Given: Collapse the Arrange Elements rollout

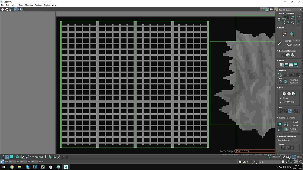Looking at the screenshot, I should point(278,118).
